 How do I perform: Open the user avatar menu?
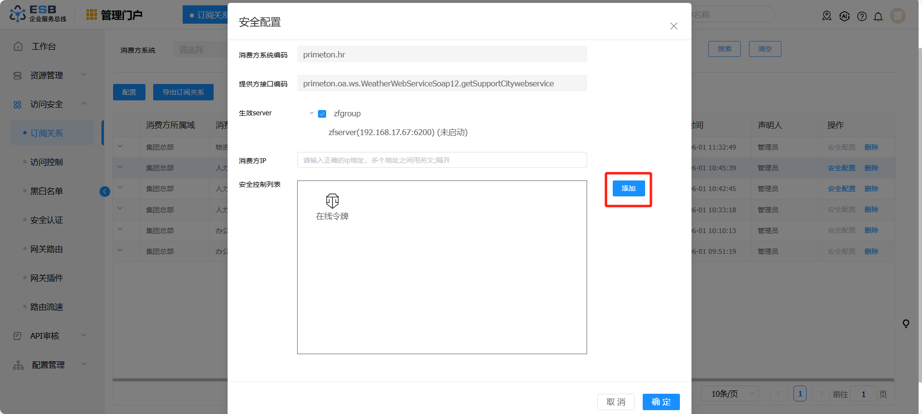[898, 16]
